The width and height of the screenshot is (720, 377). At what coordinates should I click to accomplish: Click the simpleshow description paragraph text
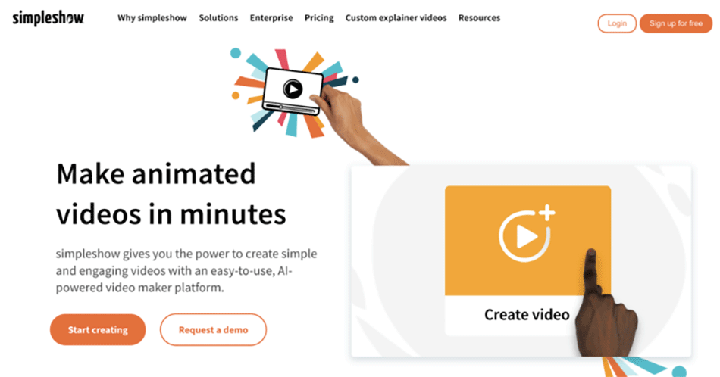186,271
